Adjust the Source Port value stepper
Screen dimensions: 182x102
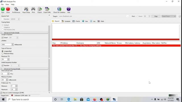click(19, 19)
